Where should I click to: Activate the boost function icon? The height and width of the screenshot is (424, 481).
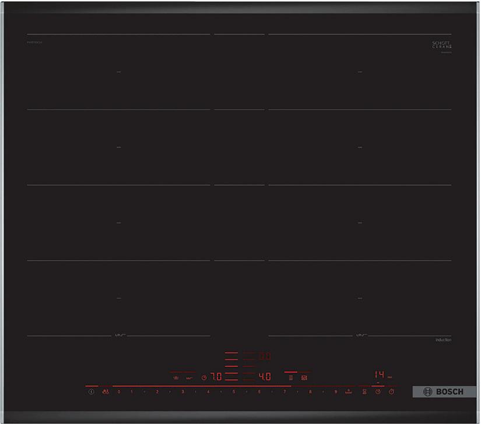pos(349,391)
